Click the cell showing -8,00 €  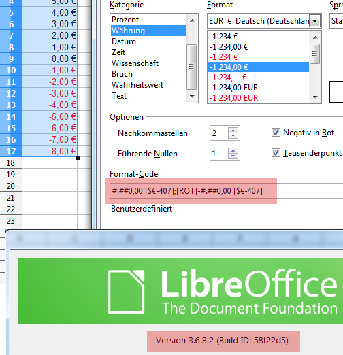(x=50, y=152)
